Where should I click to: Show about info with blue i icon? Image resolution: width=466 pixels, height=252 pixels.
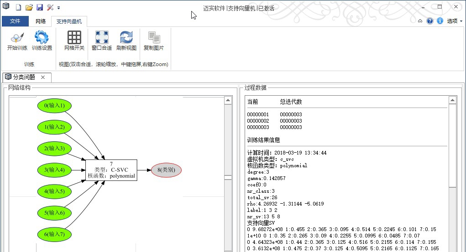click(440, 21)
